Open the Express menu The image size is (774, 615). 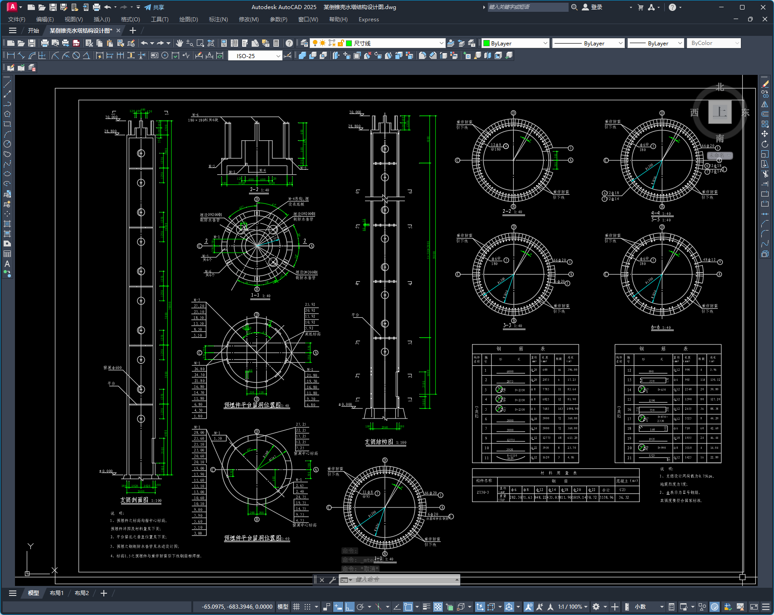(x=369, y=20)
